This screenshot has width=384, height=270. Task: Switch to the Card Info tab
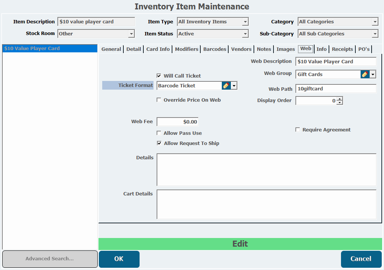click(158, 49)
